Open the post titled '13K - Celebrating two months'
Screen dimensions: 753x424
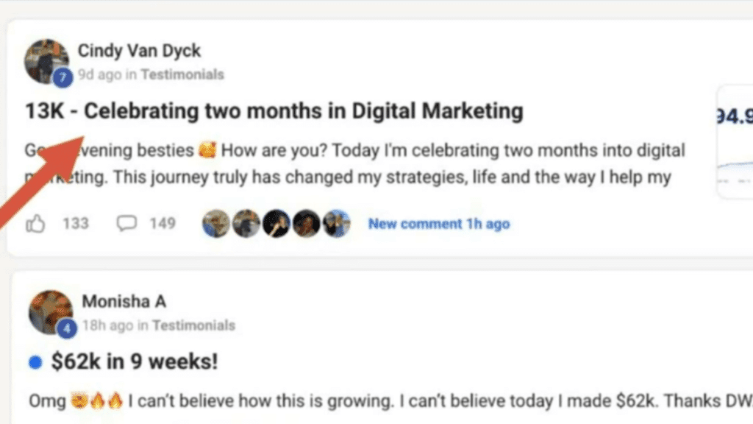[275, 110]
